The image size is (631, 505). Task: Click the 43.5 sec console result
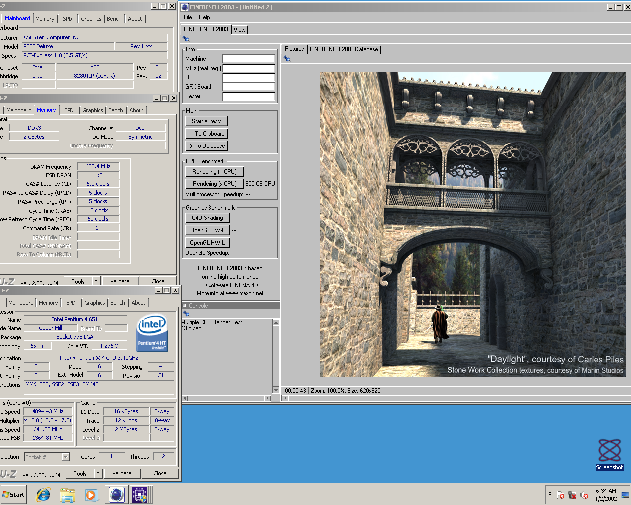click(x=191, y=328)
